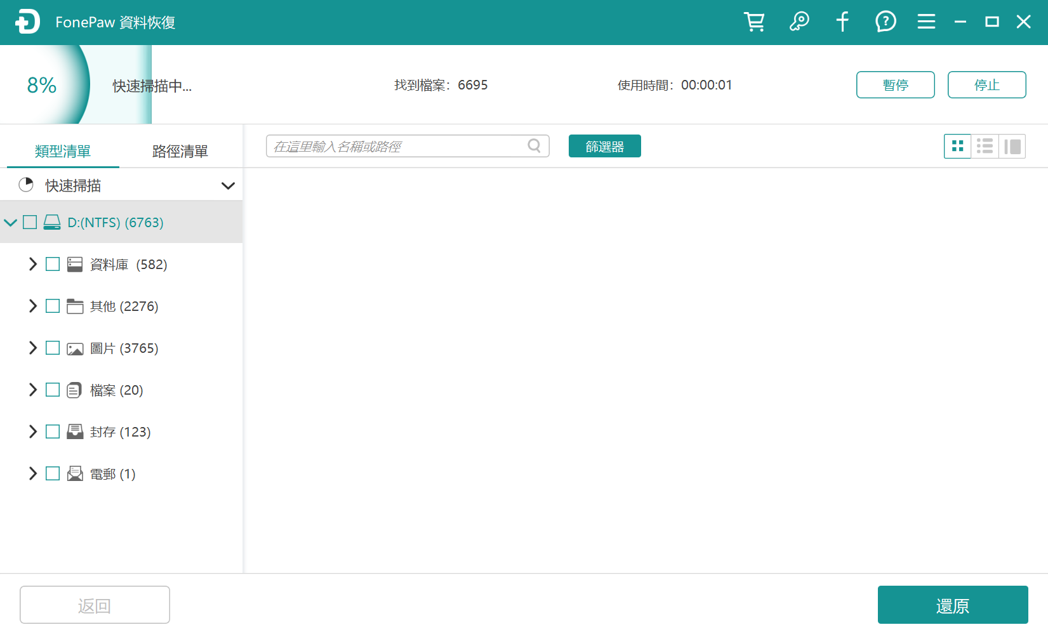Image resolution: width=1048 pixels, height=639 pixels.
Task: Switch to thumbnail grid view
Action: (x=958, y=146)
